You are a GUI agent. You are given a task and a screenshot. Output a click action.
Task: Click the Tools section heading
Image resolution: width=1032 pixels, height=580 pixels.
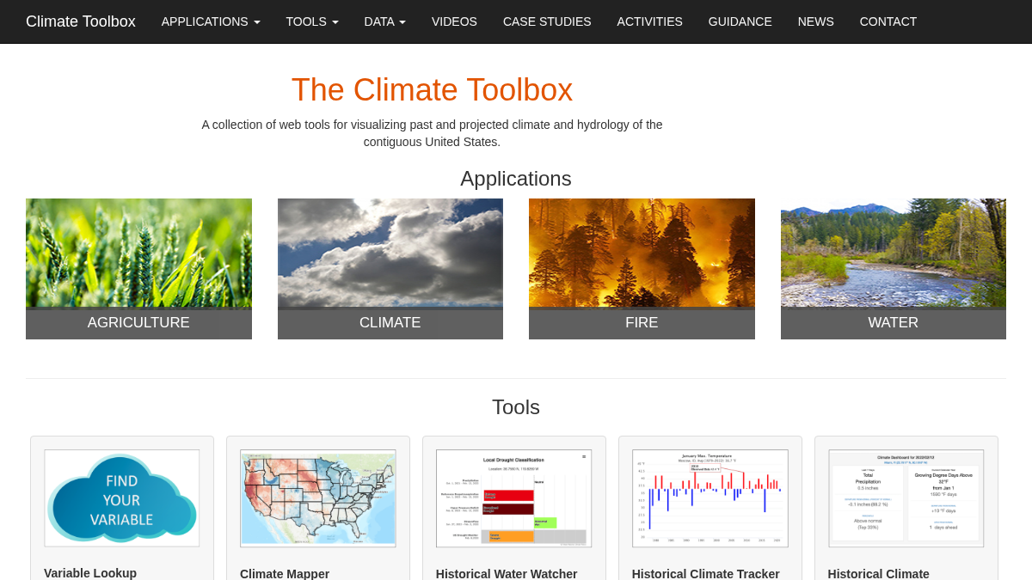(516, 407)
